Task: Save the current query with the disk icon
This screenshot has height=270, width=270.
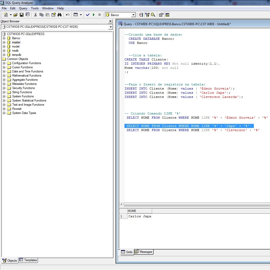Action: tap(22, 15)
